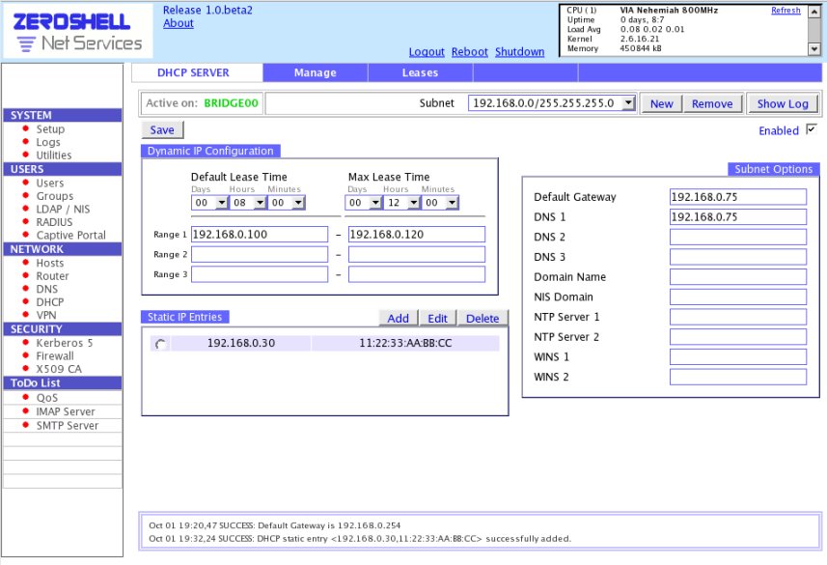
Task: Open the Logs menu item
Action: pyautogui.click(x=48, y=142)
